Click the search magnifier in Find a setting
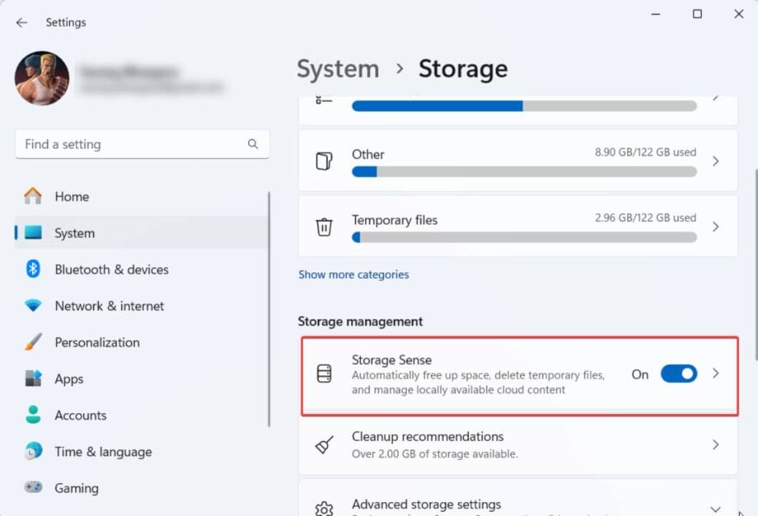This screenshot has width=758, height=516. click(x=253, y=143)
